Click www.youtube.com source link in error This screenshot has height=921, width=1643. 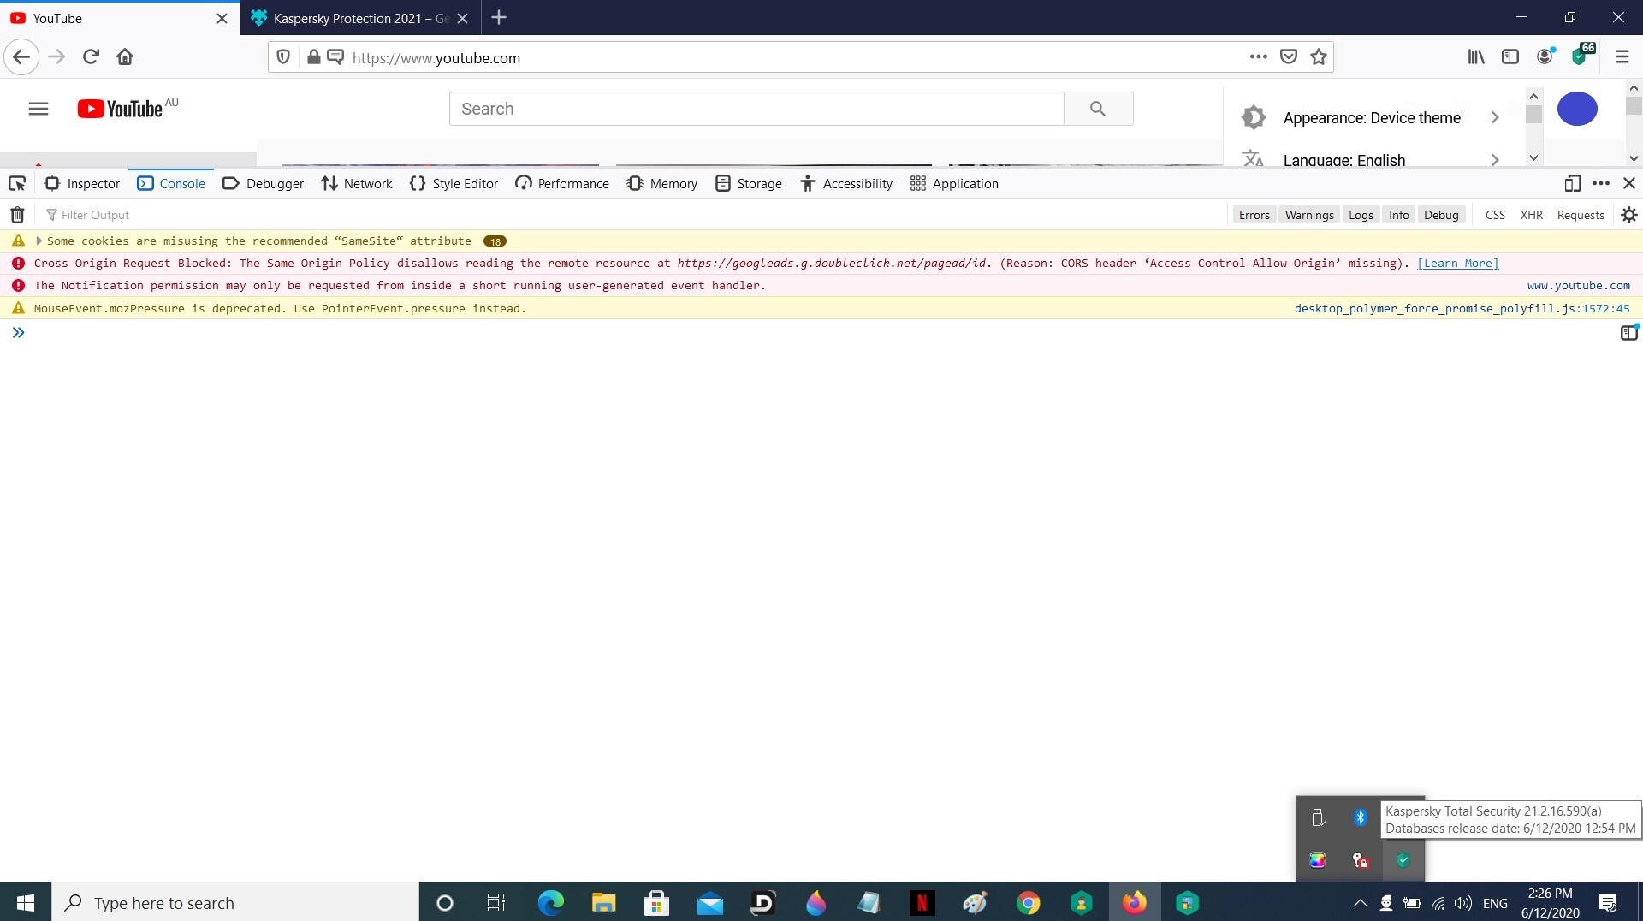[x=1579, y=285]
